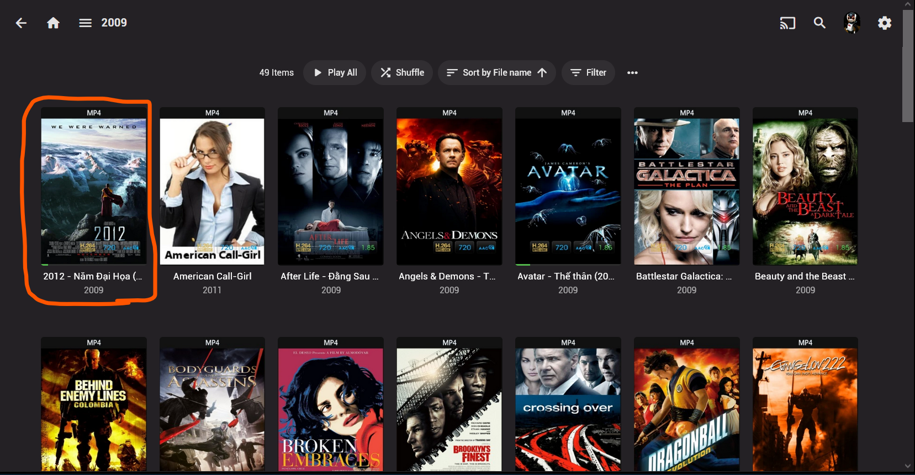Click the MP4 badge above Angels & Demons
The height and width of the screenshot is (475, 915).
(449, 113)
